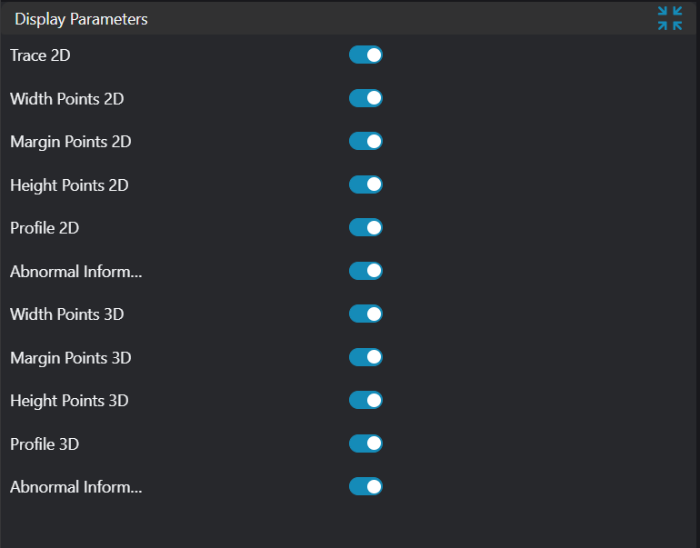
Task: Disable the Profile 2D toggle
Action: point(365,228)
